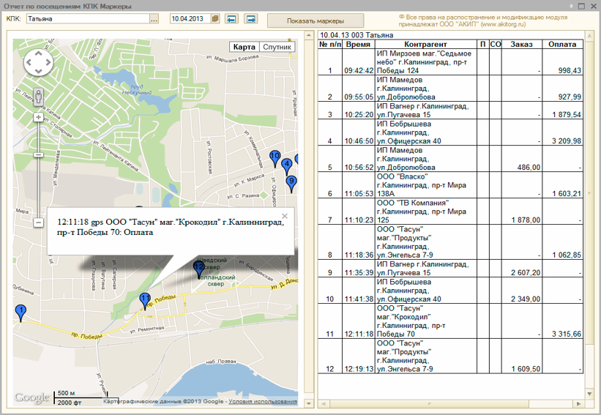This screenshot has width=601, height=415.
Task: Click the Заказ column header
Action: coord(522,45)
